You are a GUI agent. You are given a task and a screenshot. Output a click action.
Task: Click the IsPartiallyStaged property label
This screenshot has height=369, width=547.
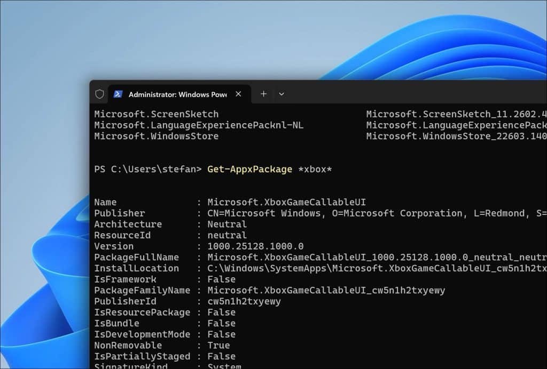coord(142,356)
